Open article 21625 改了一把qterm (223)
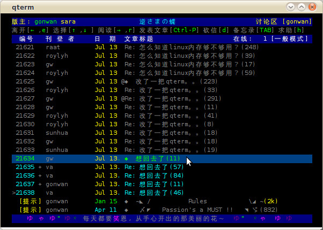The height and width of the screenshot is (230, 323). click(x=162, y=81)
